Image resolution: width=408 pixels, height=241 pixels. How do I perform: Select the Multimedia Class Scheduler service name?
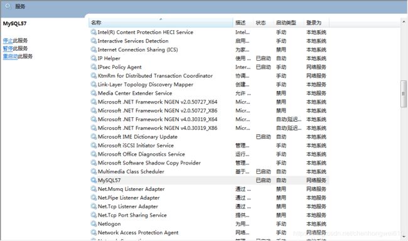[x=131, y=171]
